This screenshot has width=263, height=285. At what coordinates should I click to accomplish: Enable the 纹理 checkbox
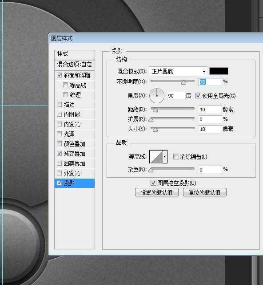coord(65,95)
